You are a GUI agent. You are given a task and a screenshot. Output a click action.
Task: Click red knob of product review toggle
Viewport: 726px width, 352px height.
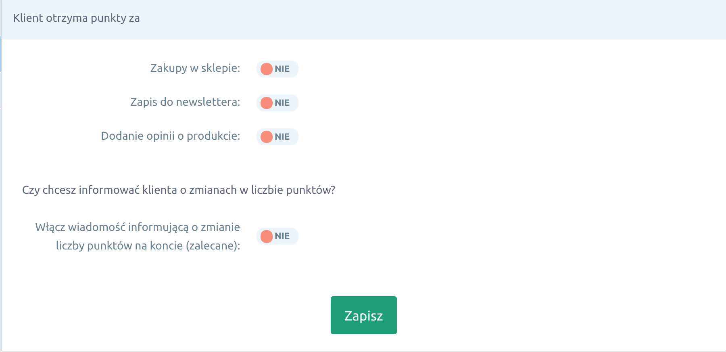tap(267, 137)
